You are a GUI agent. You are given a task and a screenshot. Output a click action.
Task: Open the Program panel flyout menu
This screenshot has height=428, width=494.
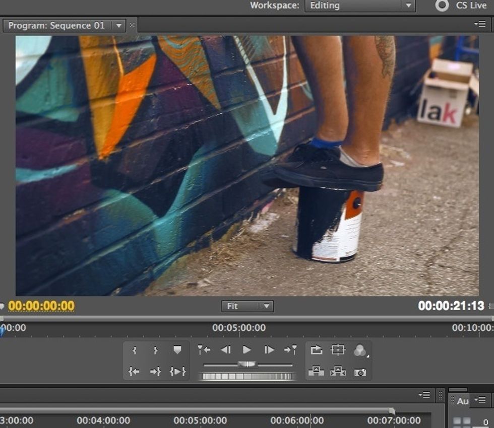[479, 23]
